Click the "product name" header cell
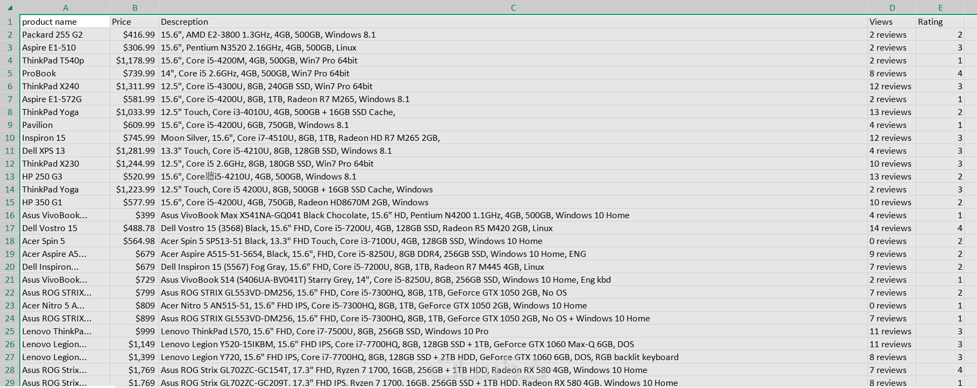 click(x=65, y=21)
